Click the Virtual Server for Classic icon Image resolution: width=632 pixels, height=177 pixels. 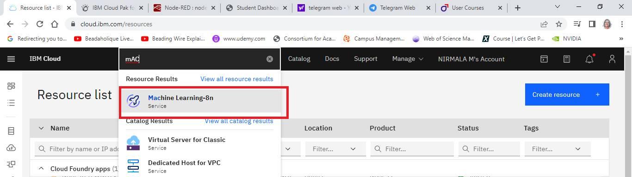coord(133,143)
